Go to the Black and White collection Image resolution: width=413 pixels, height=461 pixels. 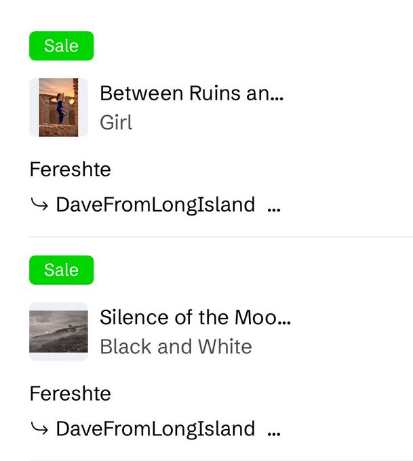(176, 346)
